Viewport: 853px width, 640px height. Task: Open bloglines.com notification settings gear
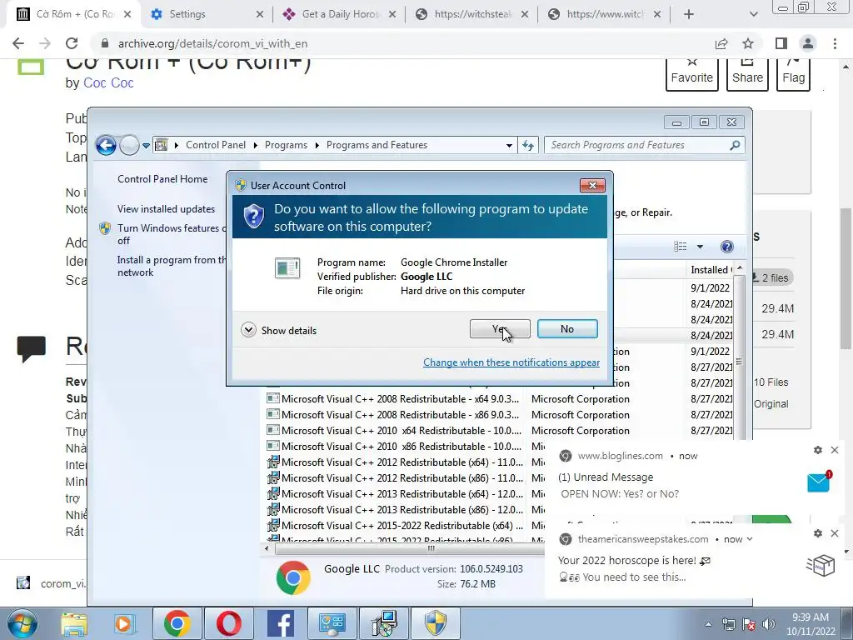[x=818, y=450]
